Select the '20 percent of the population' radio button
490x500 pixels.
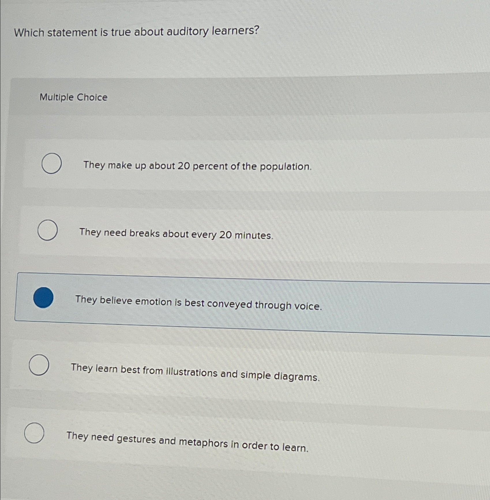[x=52, y=164]
